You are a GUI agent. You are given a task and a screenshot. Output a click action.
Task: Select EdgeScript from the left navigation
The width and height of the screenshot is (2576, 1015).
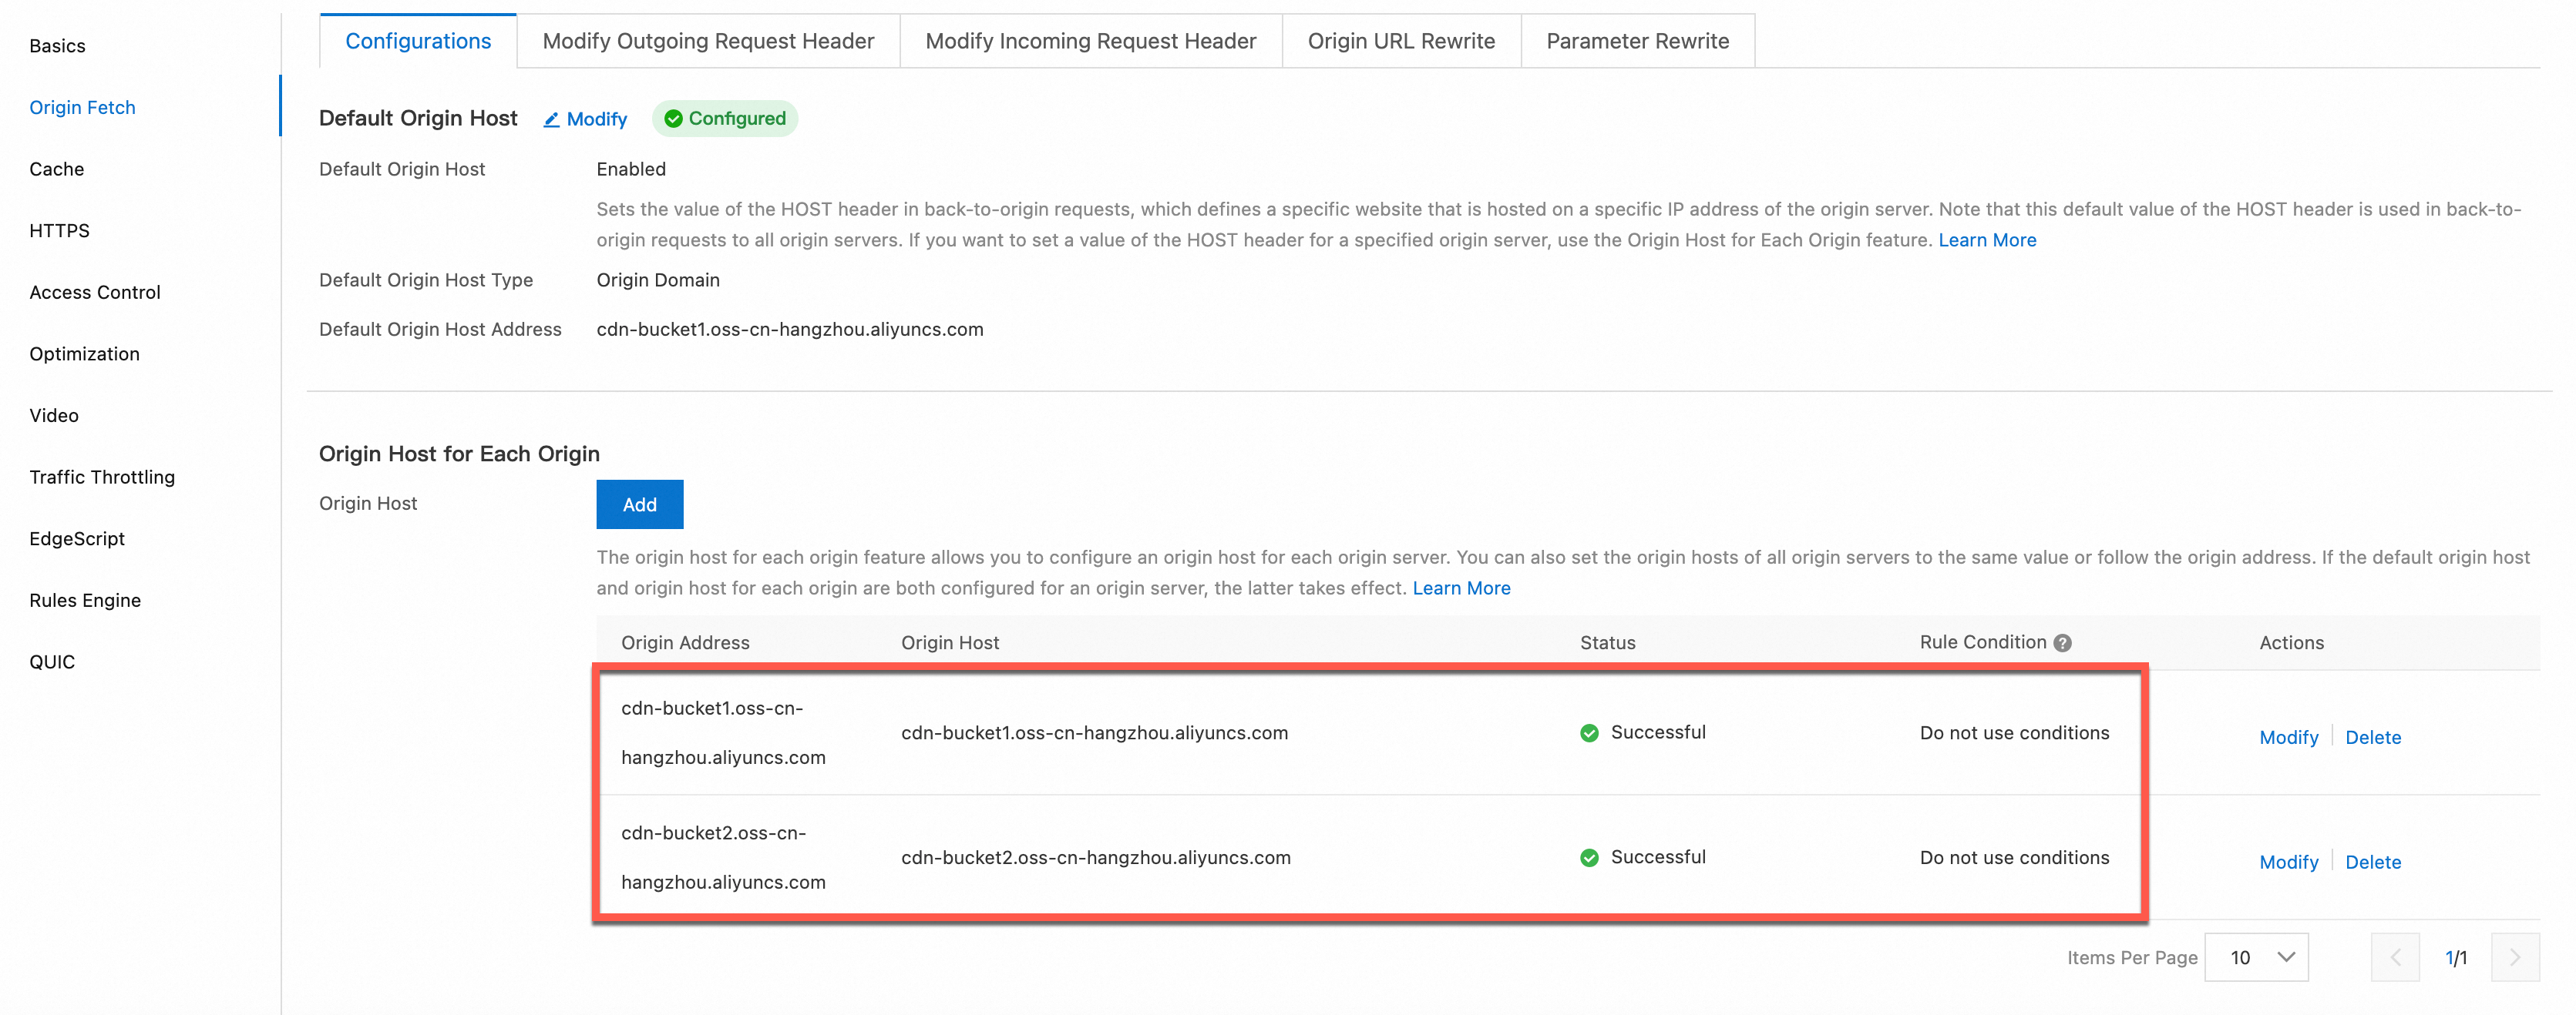pos(77,538)
